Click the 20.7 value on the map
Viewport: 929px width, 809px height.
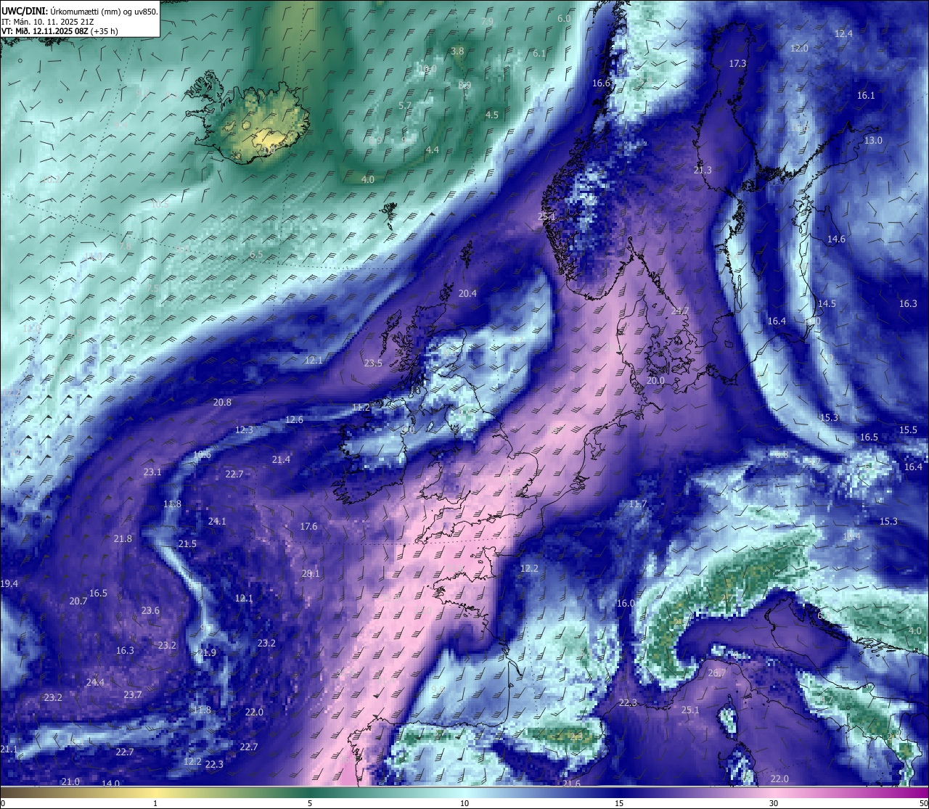pyautogui.click(x=78, y=601)
